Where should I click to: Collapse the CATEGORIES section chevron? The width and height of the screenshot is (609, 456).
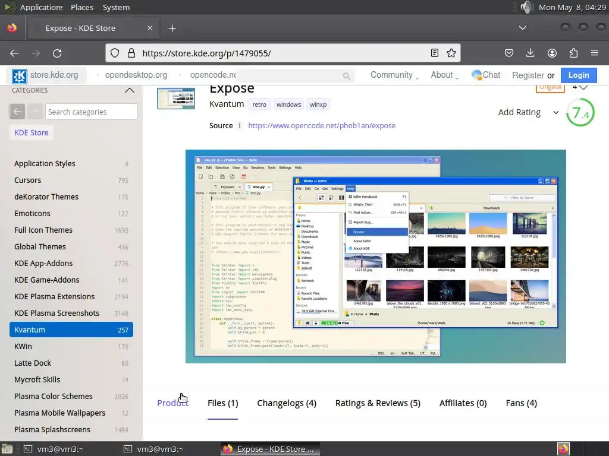129,90
